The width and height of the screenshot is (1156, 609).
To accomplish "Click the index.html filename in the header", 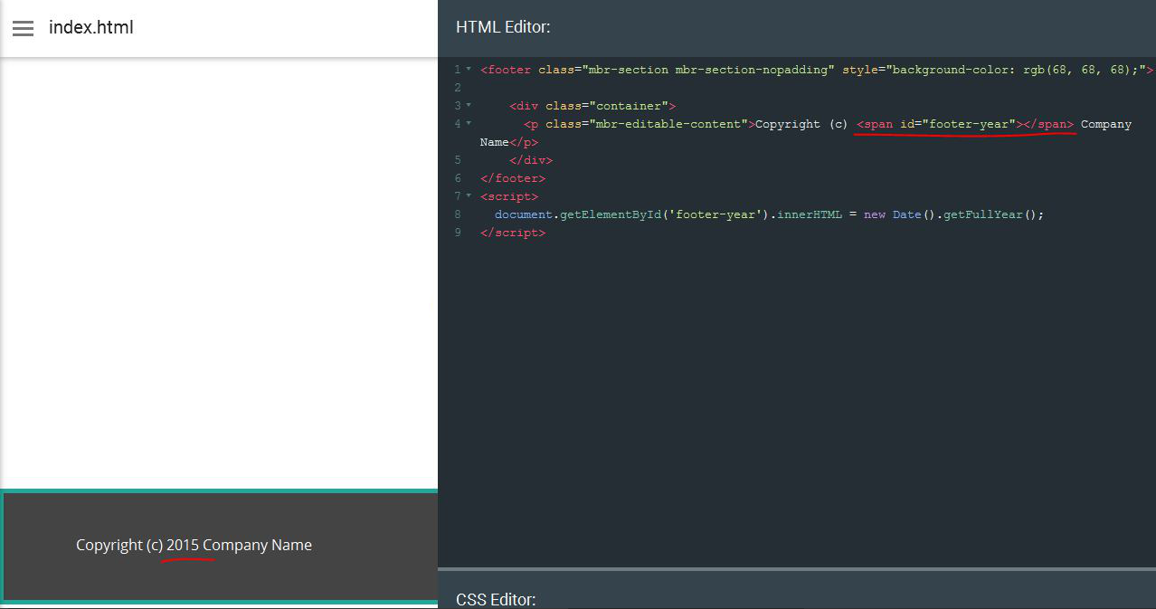I will 91,27.
